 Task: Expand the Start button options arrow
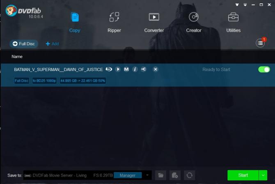(x=263, y=175)
